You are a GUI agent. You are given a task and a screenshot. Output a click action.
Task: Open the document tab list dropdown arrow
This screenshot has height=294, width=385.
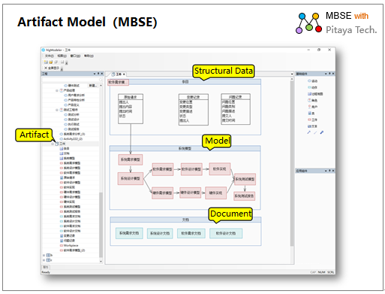pyautogui.click(x=292, y=74)
